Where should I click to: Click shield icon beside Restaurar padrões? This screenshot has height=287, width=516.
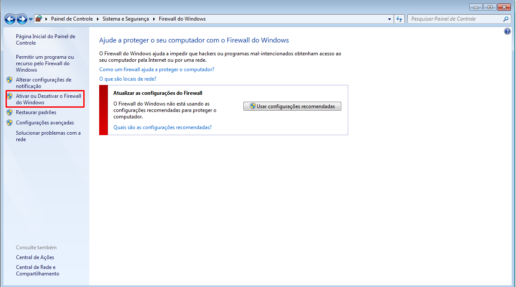[x=9, y=112]
